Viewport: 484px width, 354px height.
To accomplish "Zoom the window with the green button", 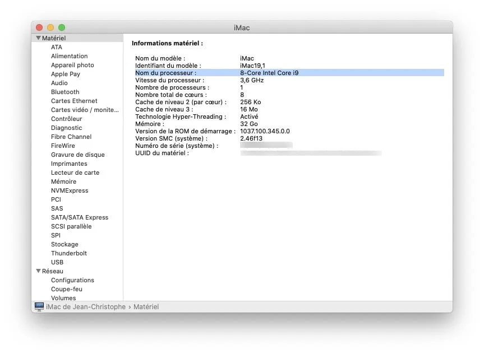I will pos(62,27).
